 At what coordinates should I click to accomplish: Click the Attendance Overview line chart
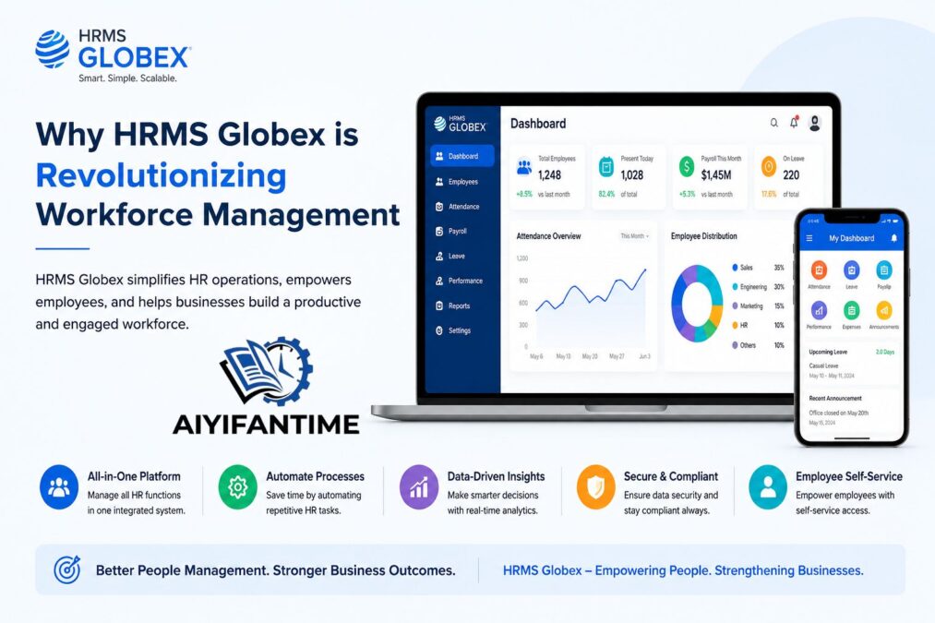591,306
